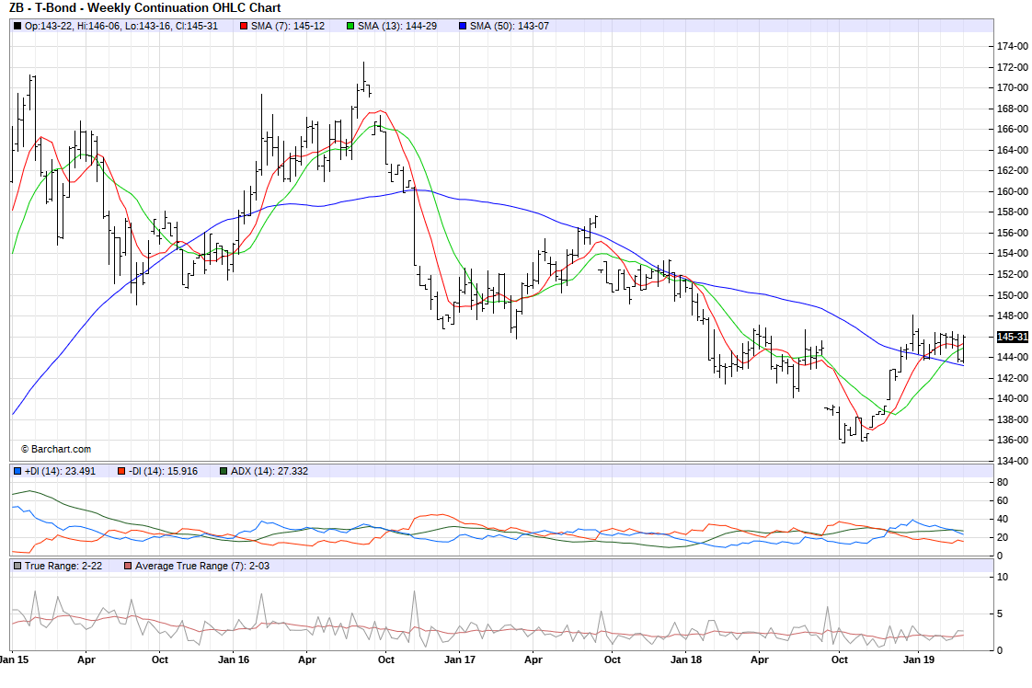Click the ADX (14): 27.332 legend text
The height and width of the screenshot is (688, 1032).
click(270, 471)
